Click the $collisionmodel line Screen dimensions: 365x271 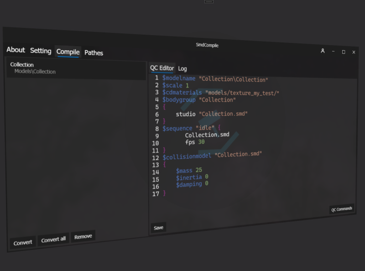tap(212, 156)
